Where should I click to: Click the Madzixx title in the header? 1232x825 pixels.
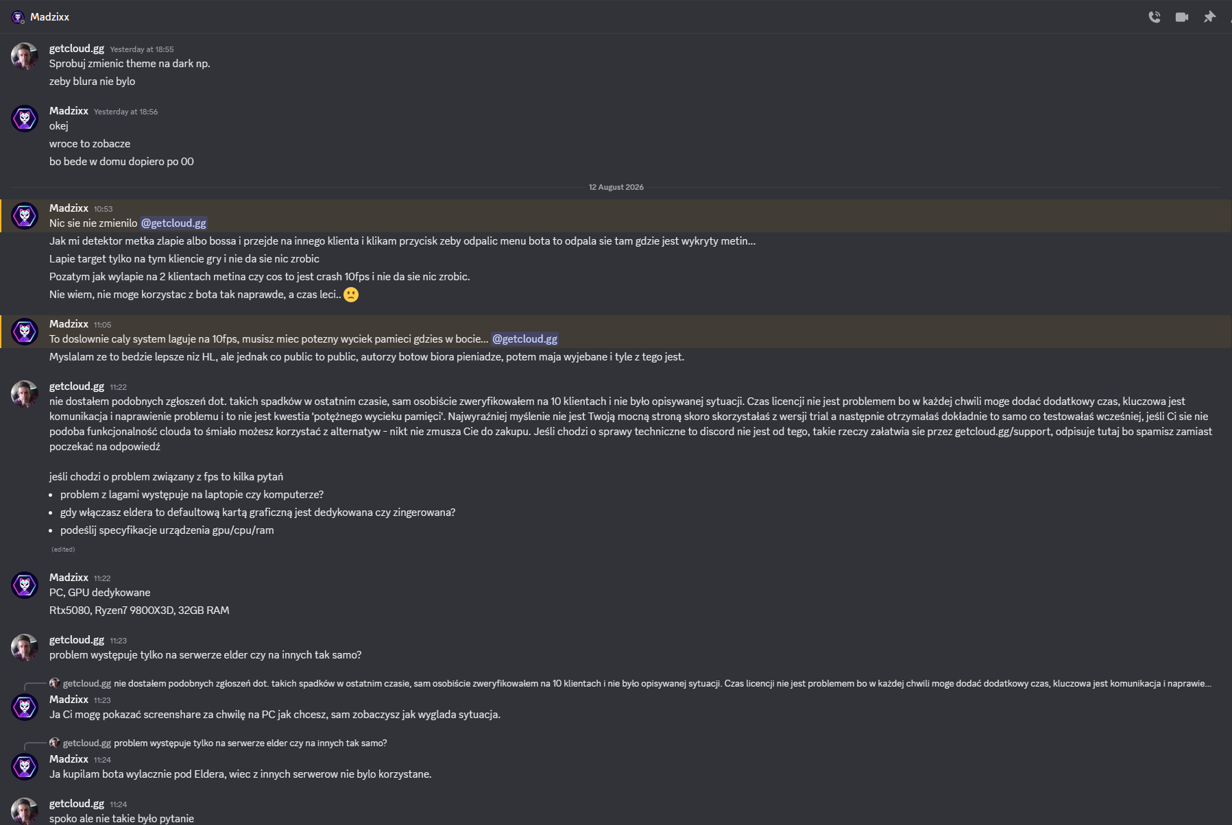pyautogui.click(x=49, y=17)
